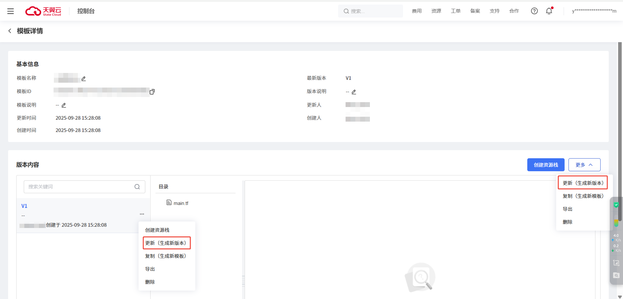Open the account menu for y***m
This screenshot has width=623, height=299.
[x=594, y=11]
